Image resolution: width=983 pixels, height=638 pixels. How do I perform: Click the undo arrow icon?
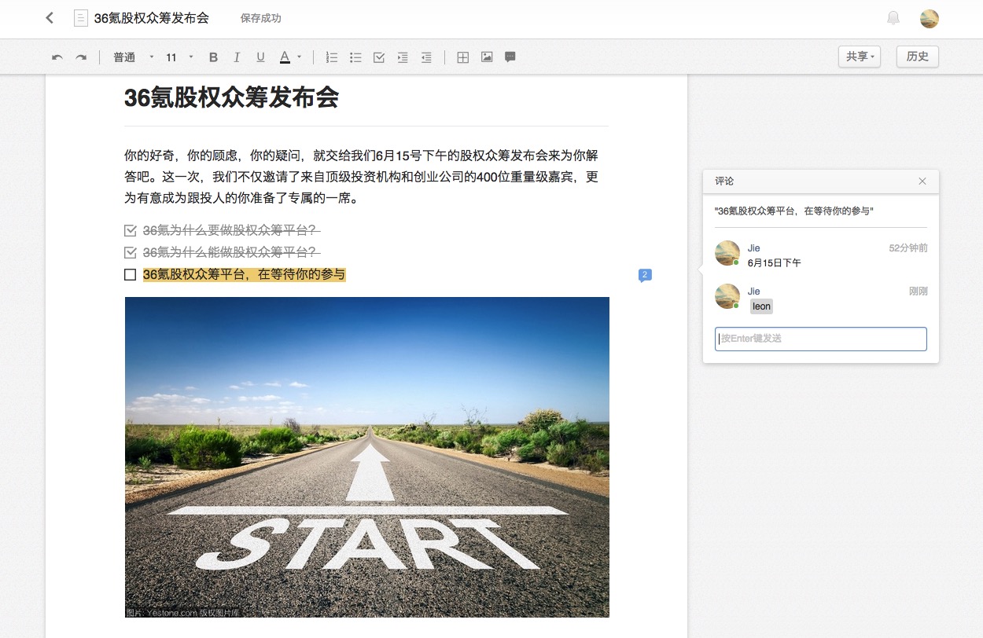(57, 57)
